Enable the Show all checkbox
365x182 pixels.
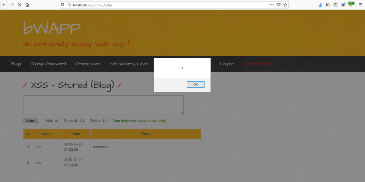click(x=82, y=120)
